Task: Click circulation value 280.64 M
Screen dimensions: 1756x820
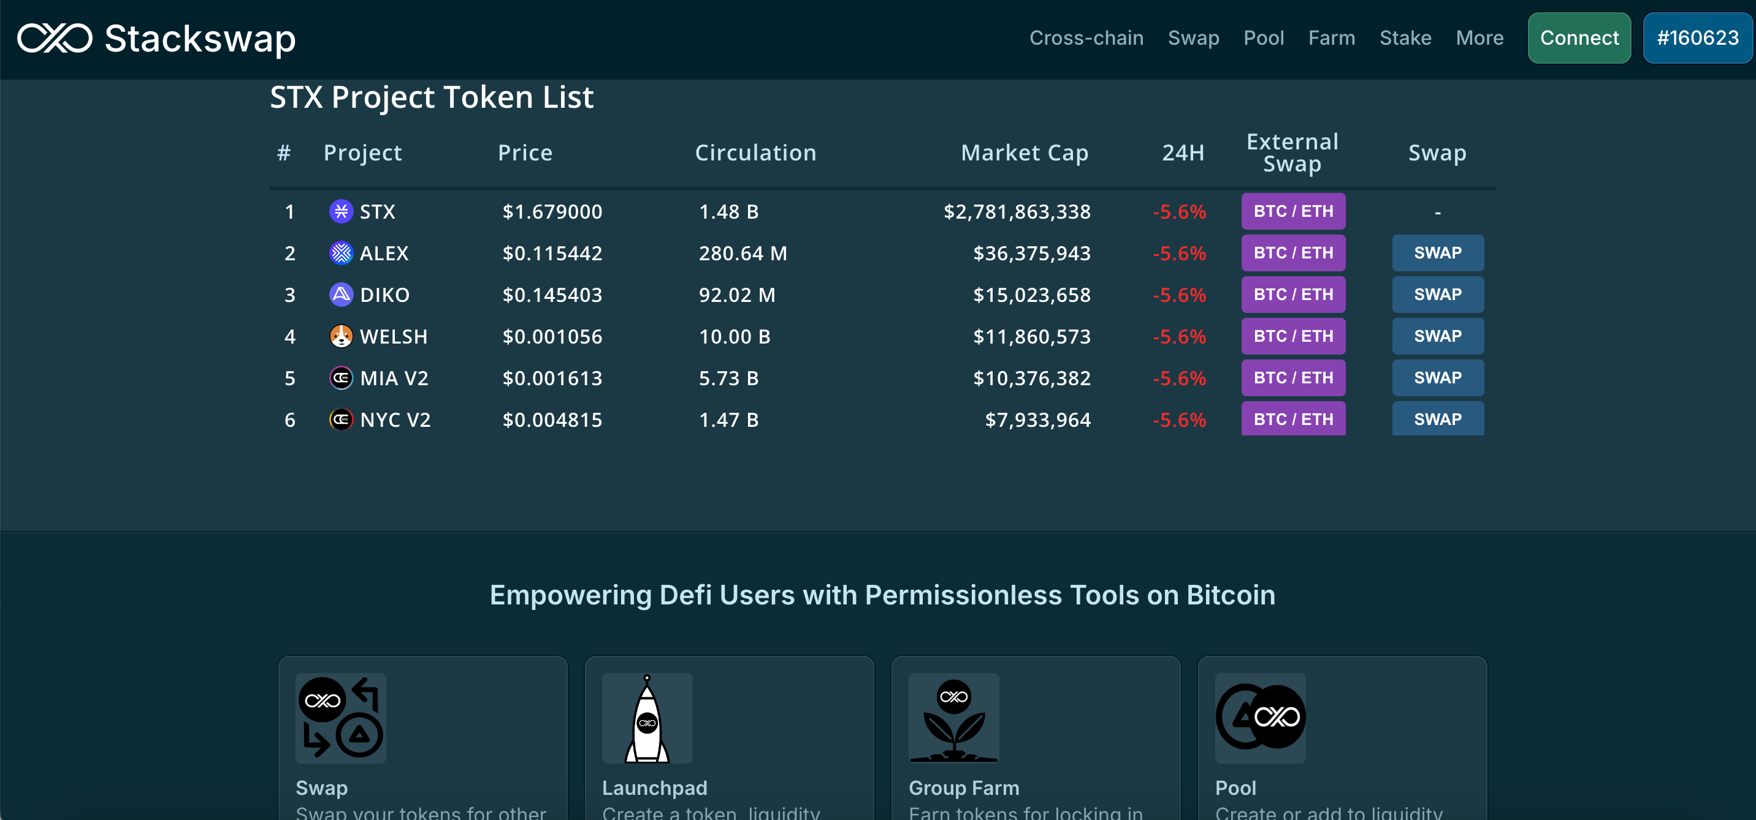Action: coord(743,254)
